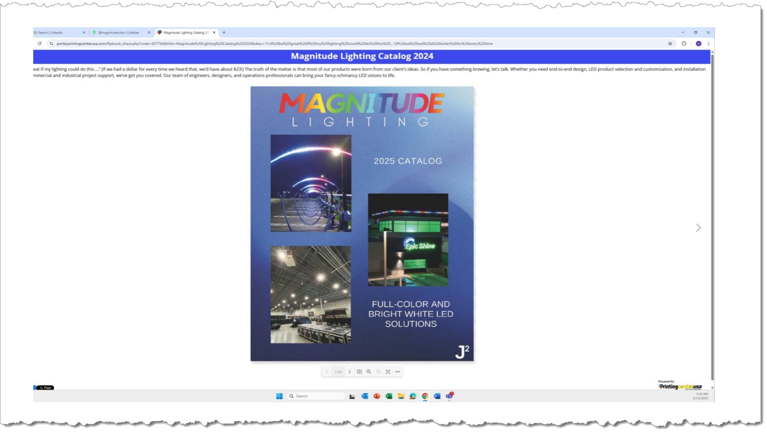Zoom in on the flipbook
The height and width of the screenshot is (433, 767).
click(369, 372)
